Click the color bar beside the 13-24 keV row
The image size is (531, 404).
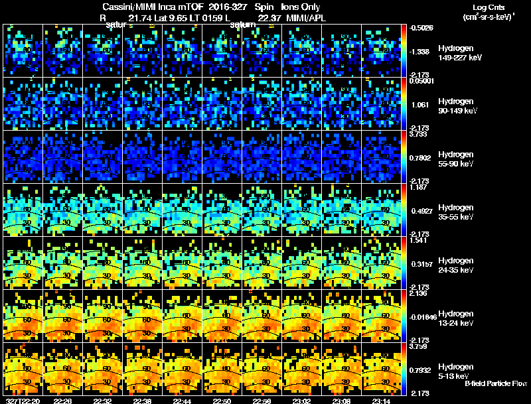[x=404, y=316]
